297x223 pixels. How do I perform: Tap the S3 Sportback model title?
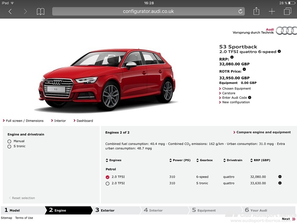pyautogui.click(x=238, y=47)
